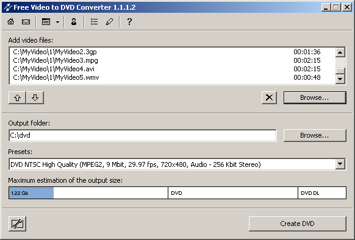Minimize the converter window
Image resolution: width=355 pixels, height=240 pixels.
326,7
